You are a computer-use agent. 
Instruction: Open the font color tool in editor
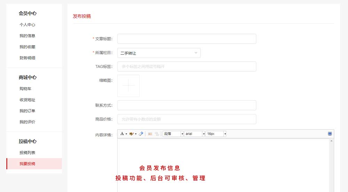tap(122, 134)
